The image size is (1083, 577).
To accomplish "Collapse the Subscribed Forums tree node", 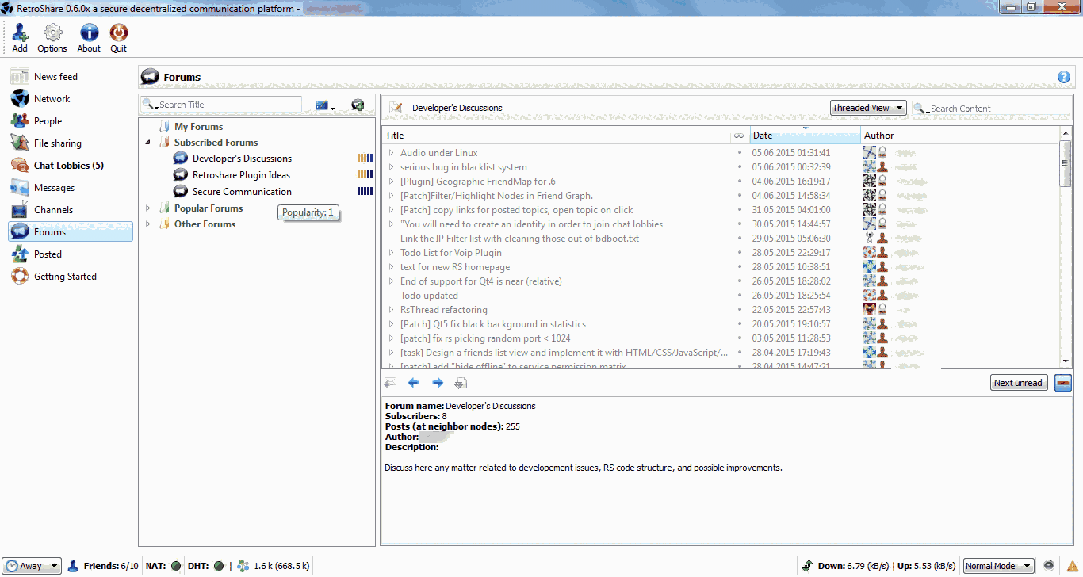I will [x=147, y=143].
